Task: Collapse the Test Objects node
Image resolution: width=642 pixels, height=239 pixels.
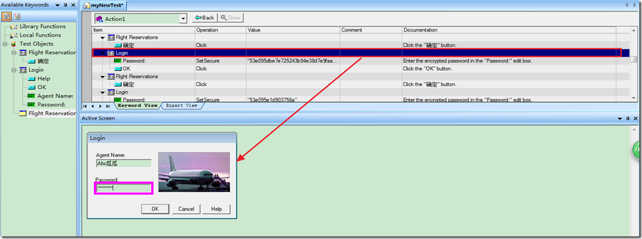Action: 5,44
